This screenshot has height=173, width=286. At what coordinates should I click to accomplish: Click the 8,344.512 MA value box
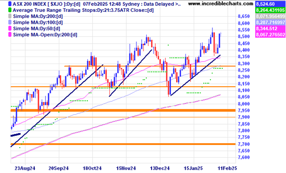pyautogui.click(x=270, y=28)
